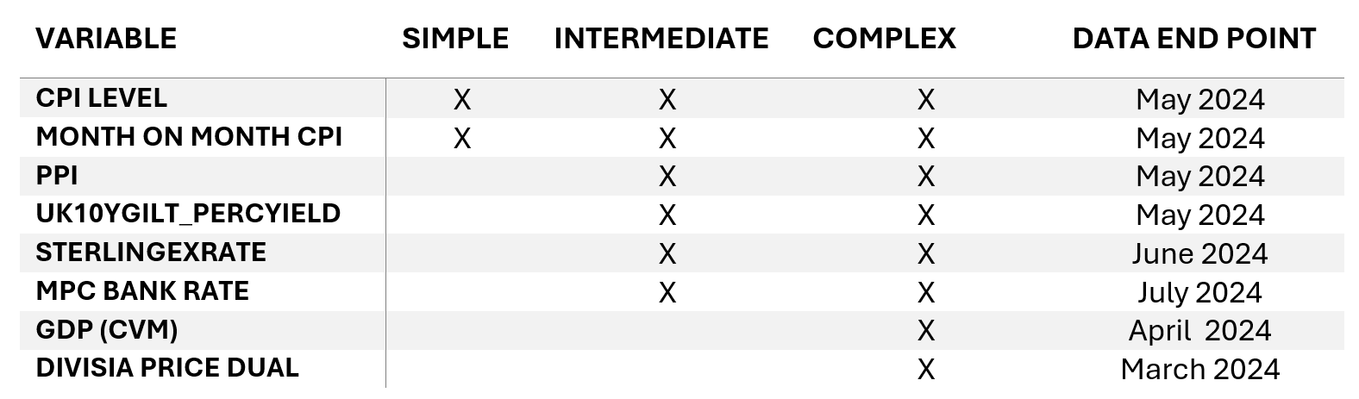
Task: Click the July 2024 date cell
Action: coord(1199,293)
